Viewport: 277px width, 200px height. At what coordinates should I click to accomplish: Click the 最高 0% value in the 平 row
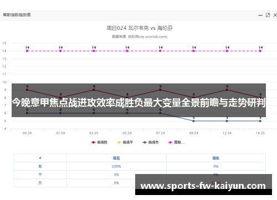(116, 175)
